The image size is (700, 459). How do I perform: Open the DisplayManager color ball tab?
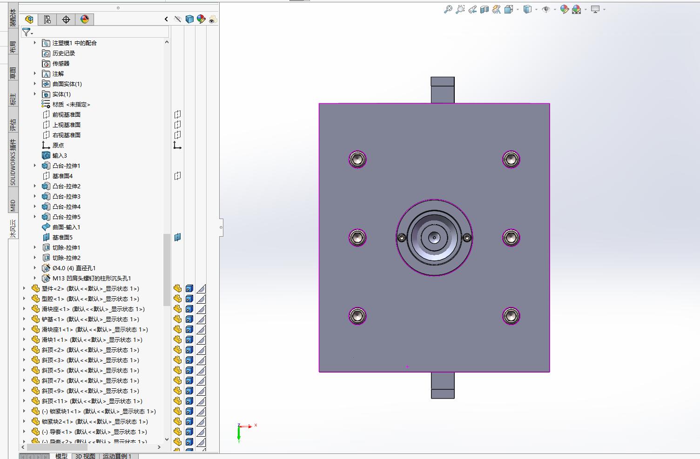[85, 19]
